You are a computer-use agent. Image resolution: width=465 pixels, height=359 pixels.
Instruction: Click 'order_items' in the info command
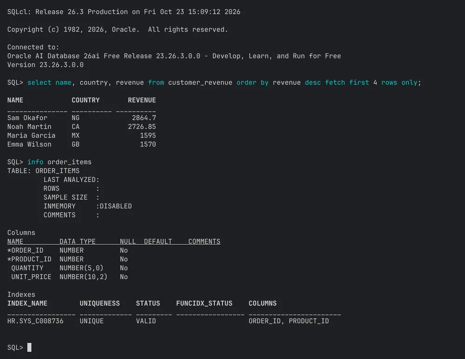coord(69,162)
